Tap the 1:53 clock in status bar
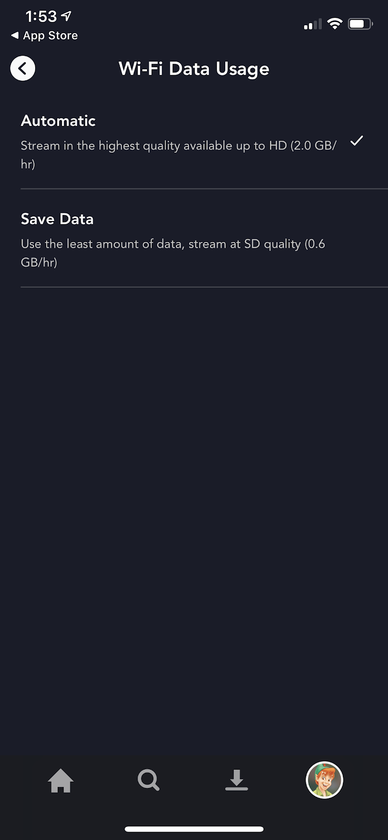This screenshot has width=388, height=840. tap(41, 16)
